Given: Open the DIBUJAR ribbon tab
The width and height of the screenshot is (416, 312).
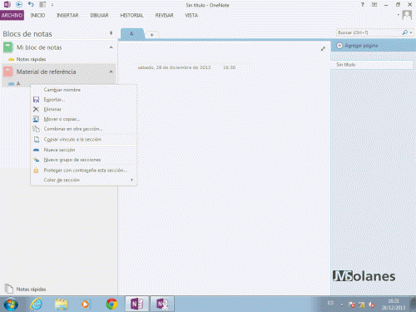Looking at the screenshot, I should 99,15.
